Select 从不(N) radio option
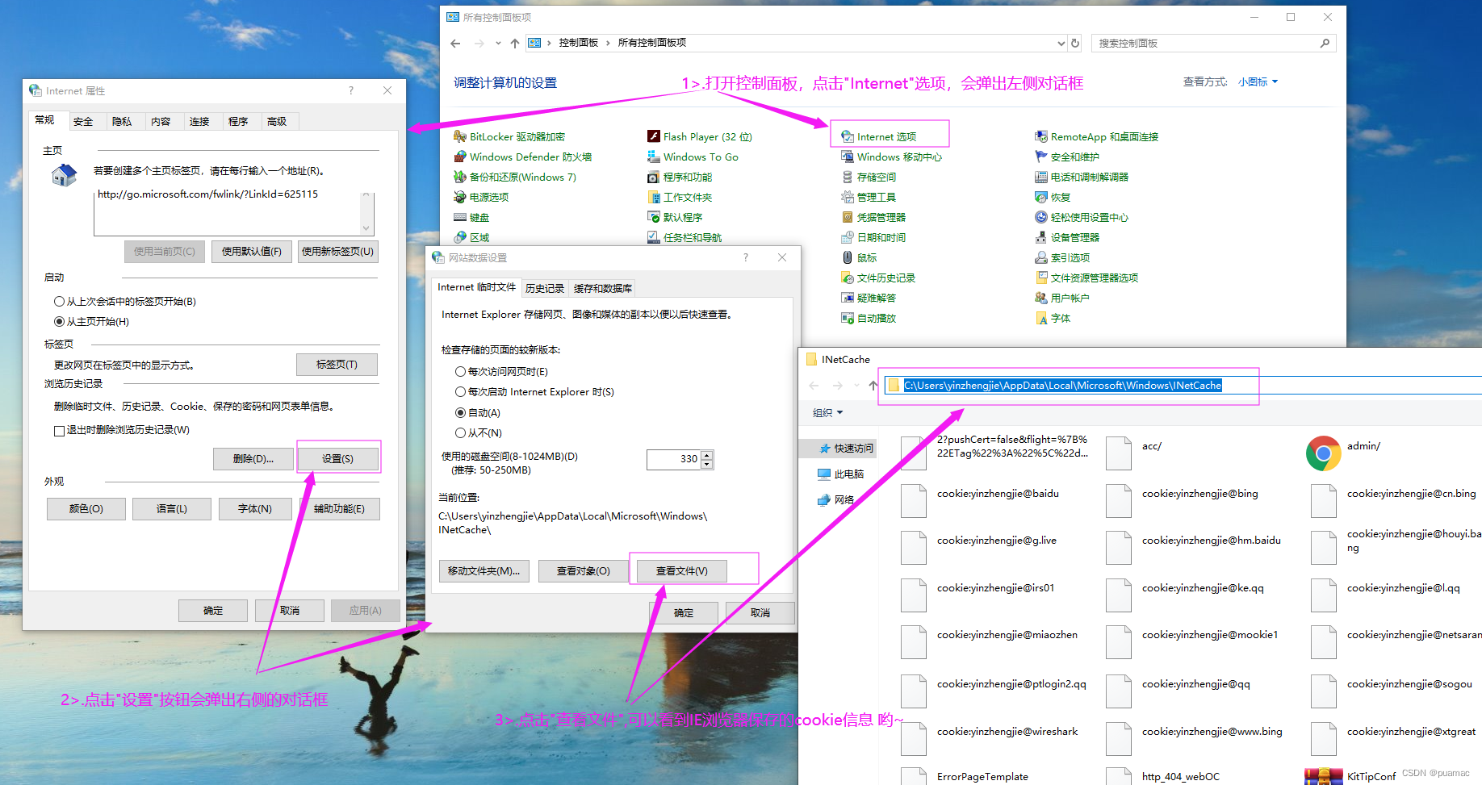Screen dimensions: 1482x785 (479, 433)
